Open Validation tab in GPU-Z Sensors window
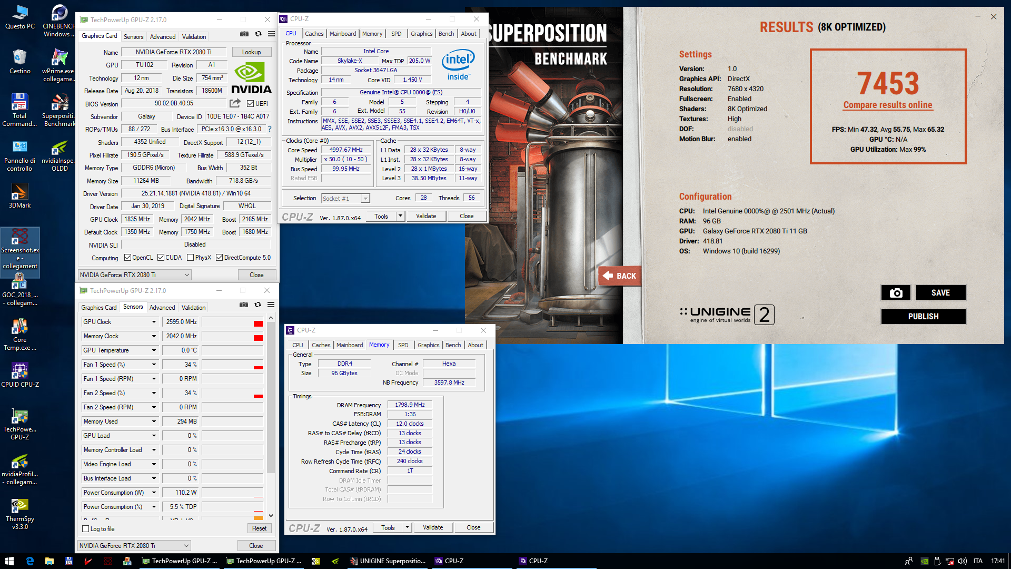Viewport: 1011px width, 569px height. pyautogui.click(x=193, y=308)
